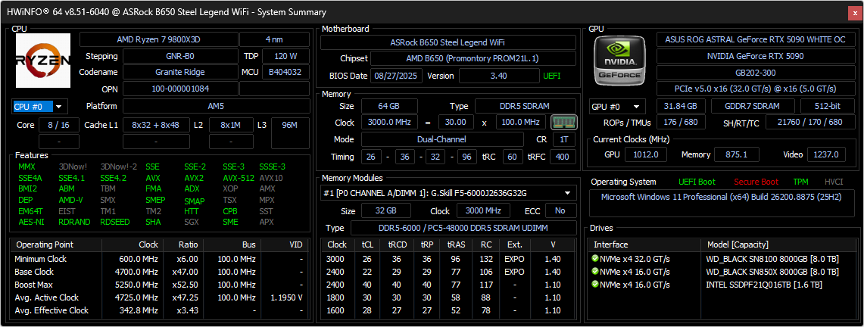Screen dimensions: 864x327
Task: Click the memory module chip icon
Action: (563, 122)
